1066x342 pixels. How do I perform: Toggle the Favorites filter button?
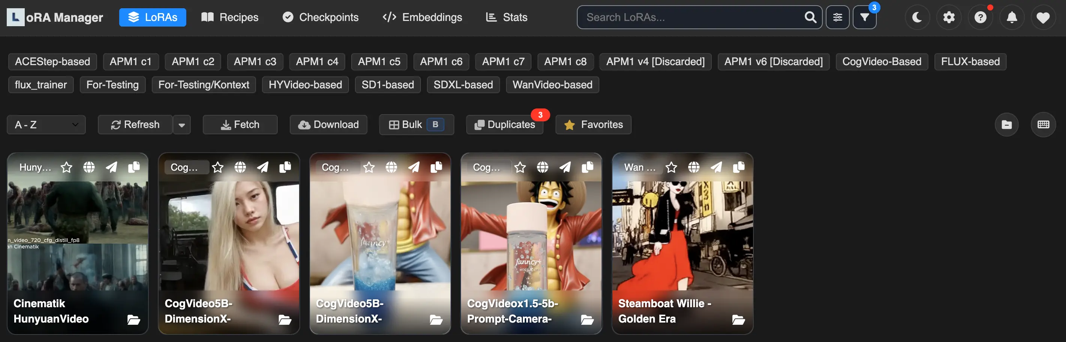pyautogui.click(x=593, y=125)
